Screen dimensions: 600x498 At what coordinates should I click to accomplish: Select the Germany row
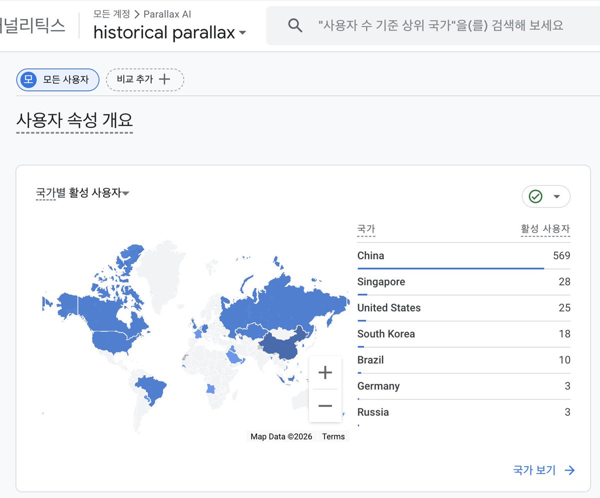(464, 386)
